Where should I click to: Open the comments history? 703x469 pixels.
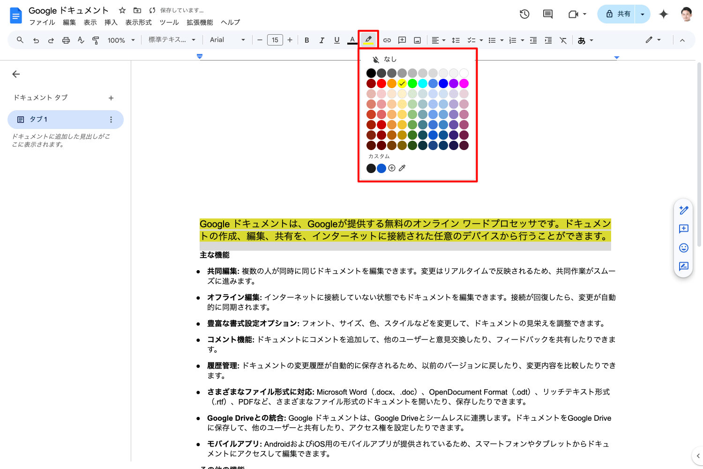pos(547,14)
